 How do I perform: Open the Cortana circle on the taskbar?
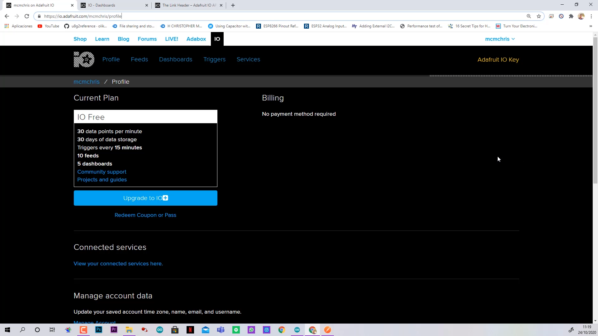[x=37, y=330]
